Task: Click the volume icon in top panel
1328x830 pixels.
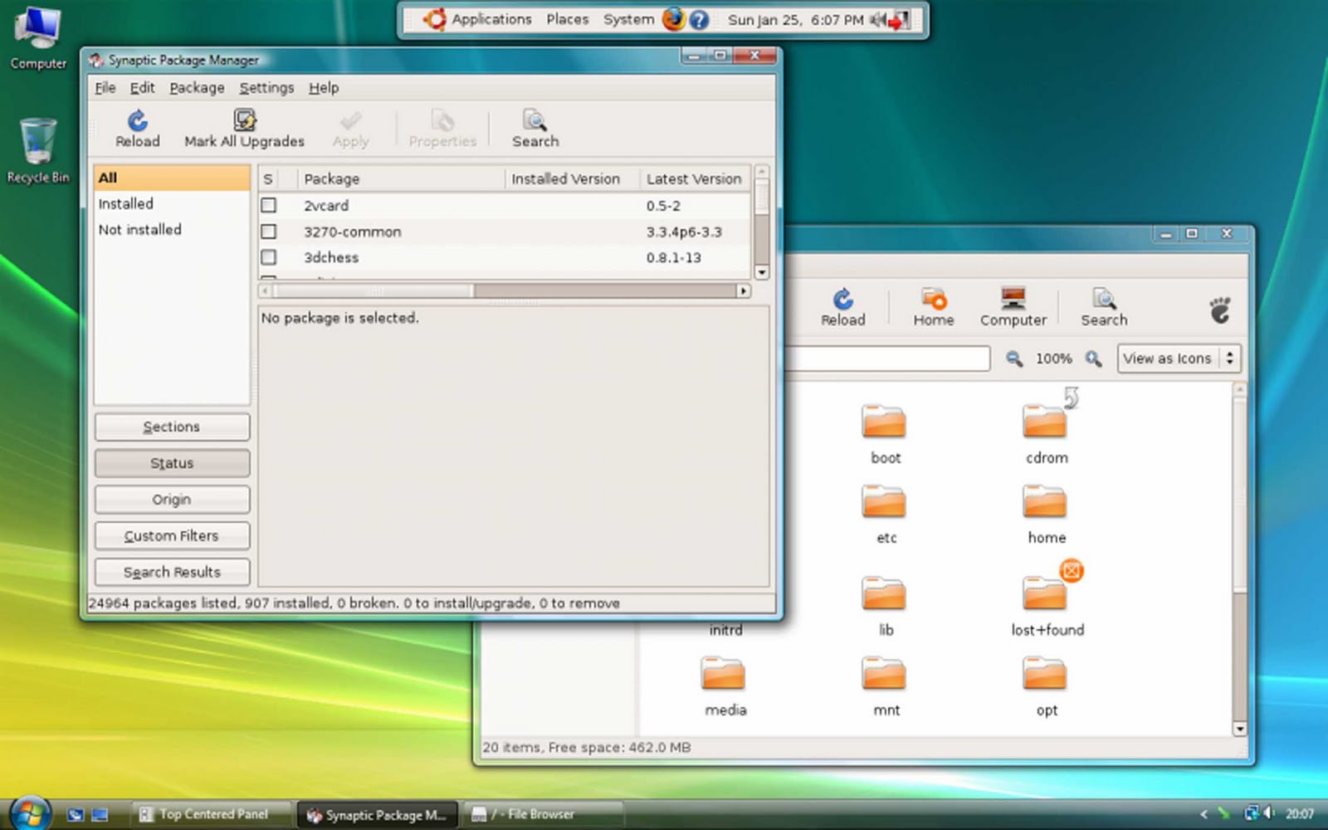Action: (x=877, y=20)
